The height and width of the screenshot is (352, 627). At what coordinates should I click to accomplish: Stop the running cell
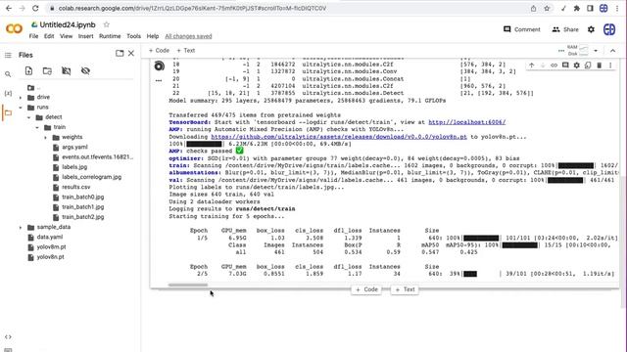tap(159, 66)
